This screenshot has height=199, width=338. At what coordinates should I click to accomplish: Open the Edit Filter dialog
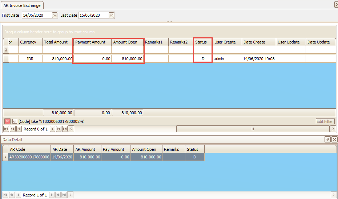point(325,121)
